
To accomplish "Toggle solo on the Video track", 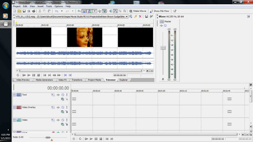I will [67, 120].
